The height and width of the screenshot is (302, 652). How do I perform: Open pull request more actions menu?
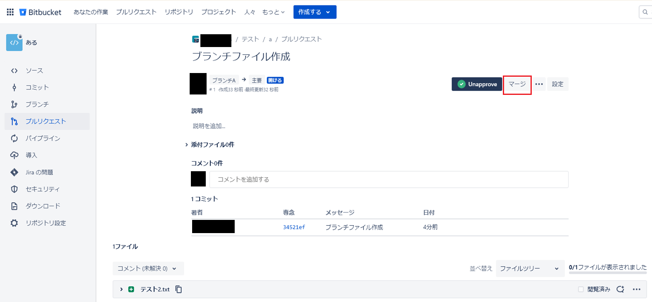pyautogui.click(x=539, y=84)
